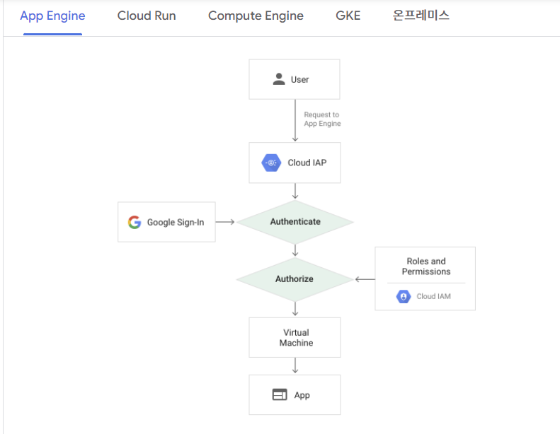This screenshot has height=434, width=560.
Task: Select the Compute Engine tab
Action: point(256,16)
